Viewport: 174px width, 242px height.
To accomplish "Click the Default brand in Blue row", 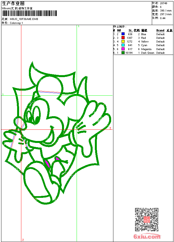I will pos(161,34).
